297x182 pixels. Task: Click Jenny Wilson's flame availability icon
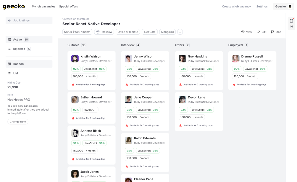pos(127,85)
